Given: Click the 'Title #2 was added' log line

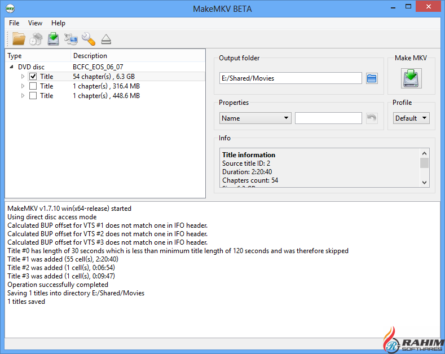Looking at the screenshot, I should click(61, 268).
